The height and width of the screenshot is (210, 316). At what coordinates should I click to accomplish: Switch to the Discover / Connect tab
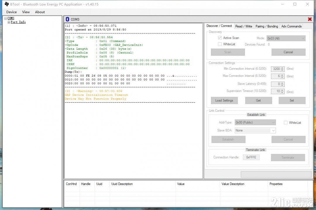click(x=219, y=26)
